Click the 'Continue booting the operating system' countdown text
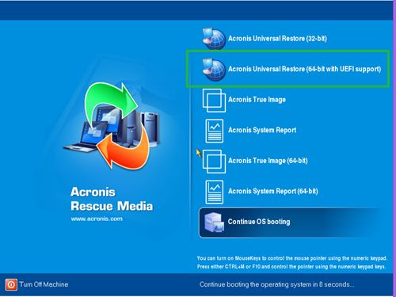Image resolution: width=396 pixels, height=297 pixels. [276, 284]
